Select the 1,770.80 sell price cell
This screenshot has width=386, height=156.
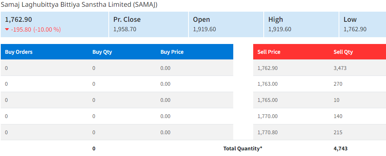pos(267,132)
